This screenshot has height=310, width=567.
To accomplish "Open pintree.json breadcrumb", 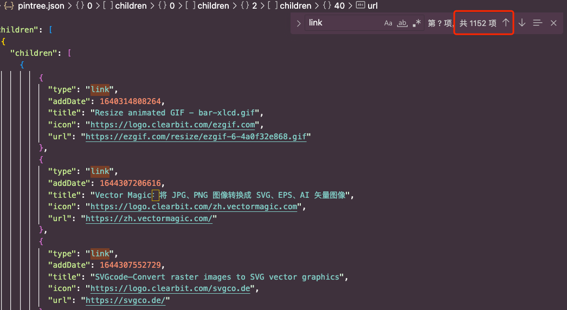I will click(x=41, y=6).
